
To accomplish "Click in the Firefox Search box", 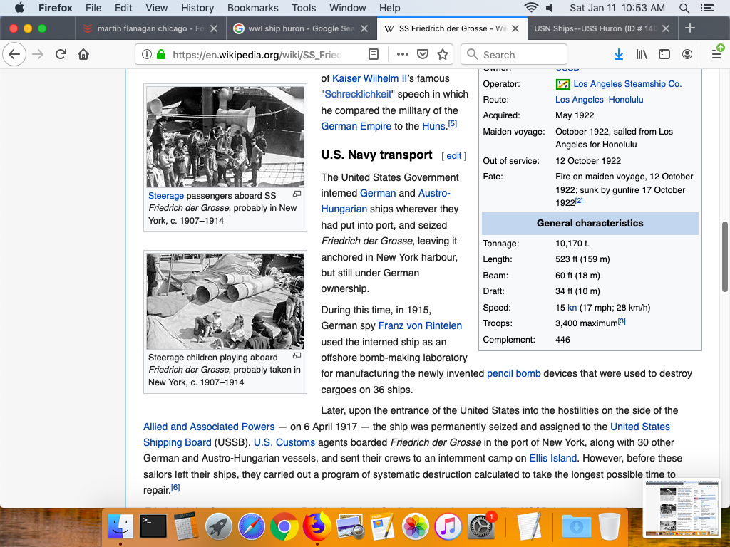I will tap(513, 54).
